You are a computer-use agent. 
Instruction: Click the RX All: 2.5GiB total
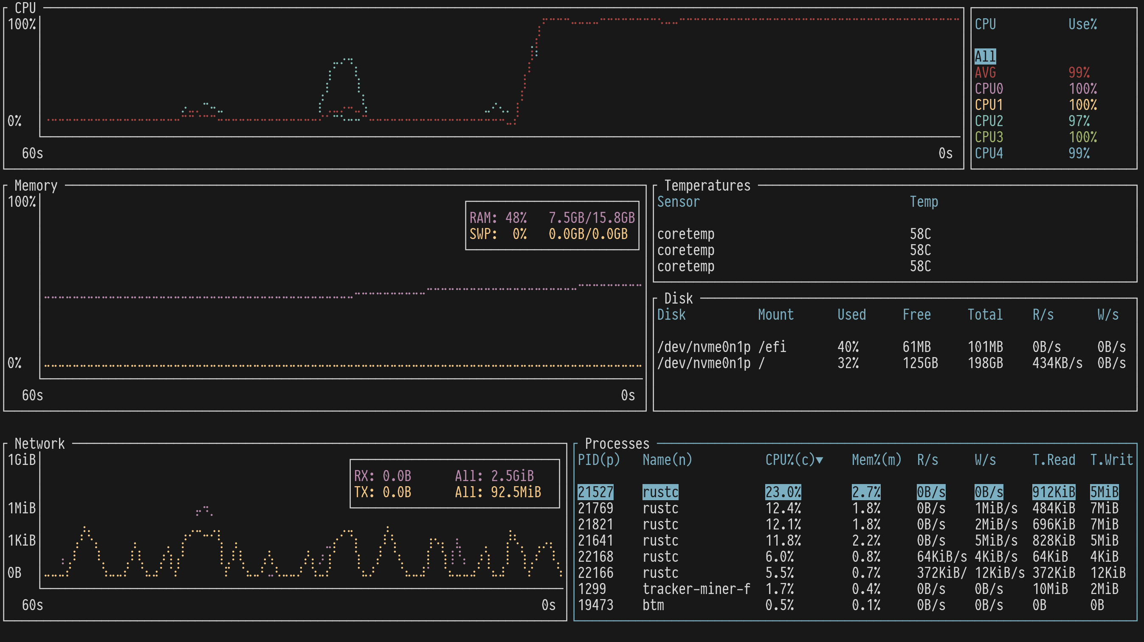click(x=494, y=476)
